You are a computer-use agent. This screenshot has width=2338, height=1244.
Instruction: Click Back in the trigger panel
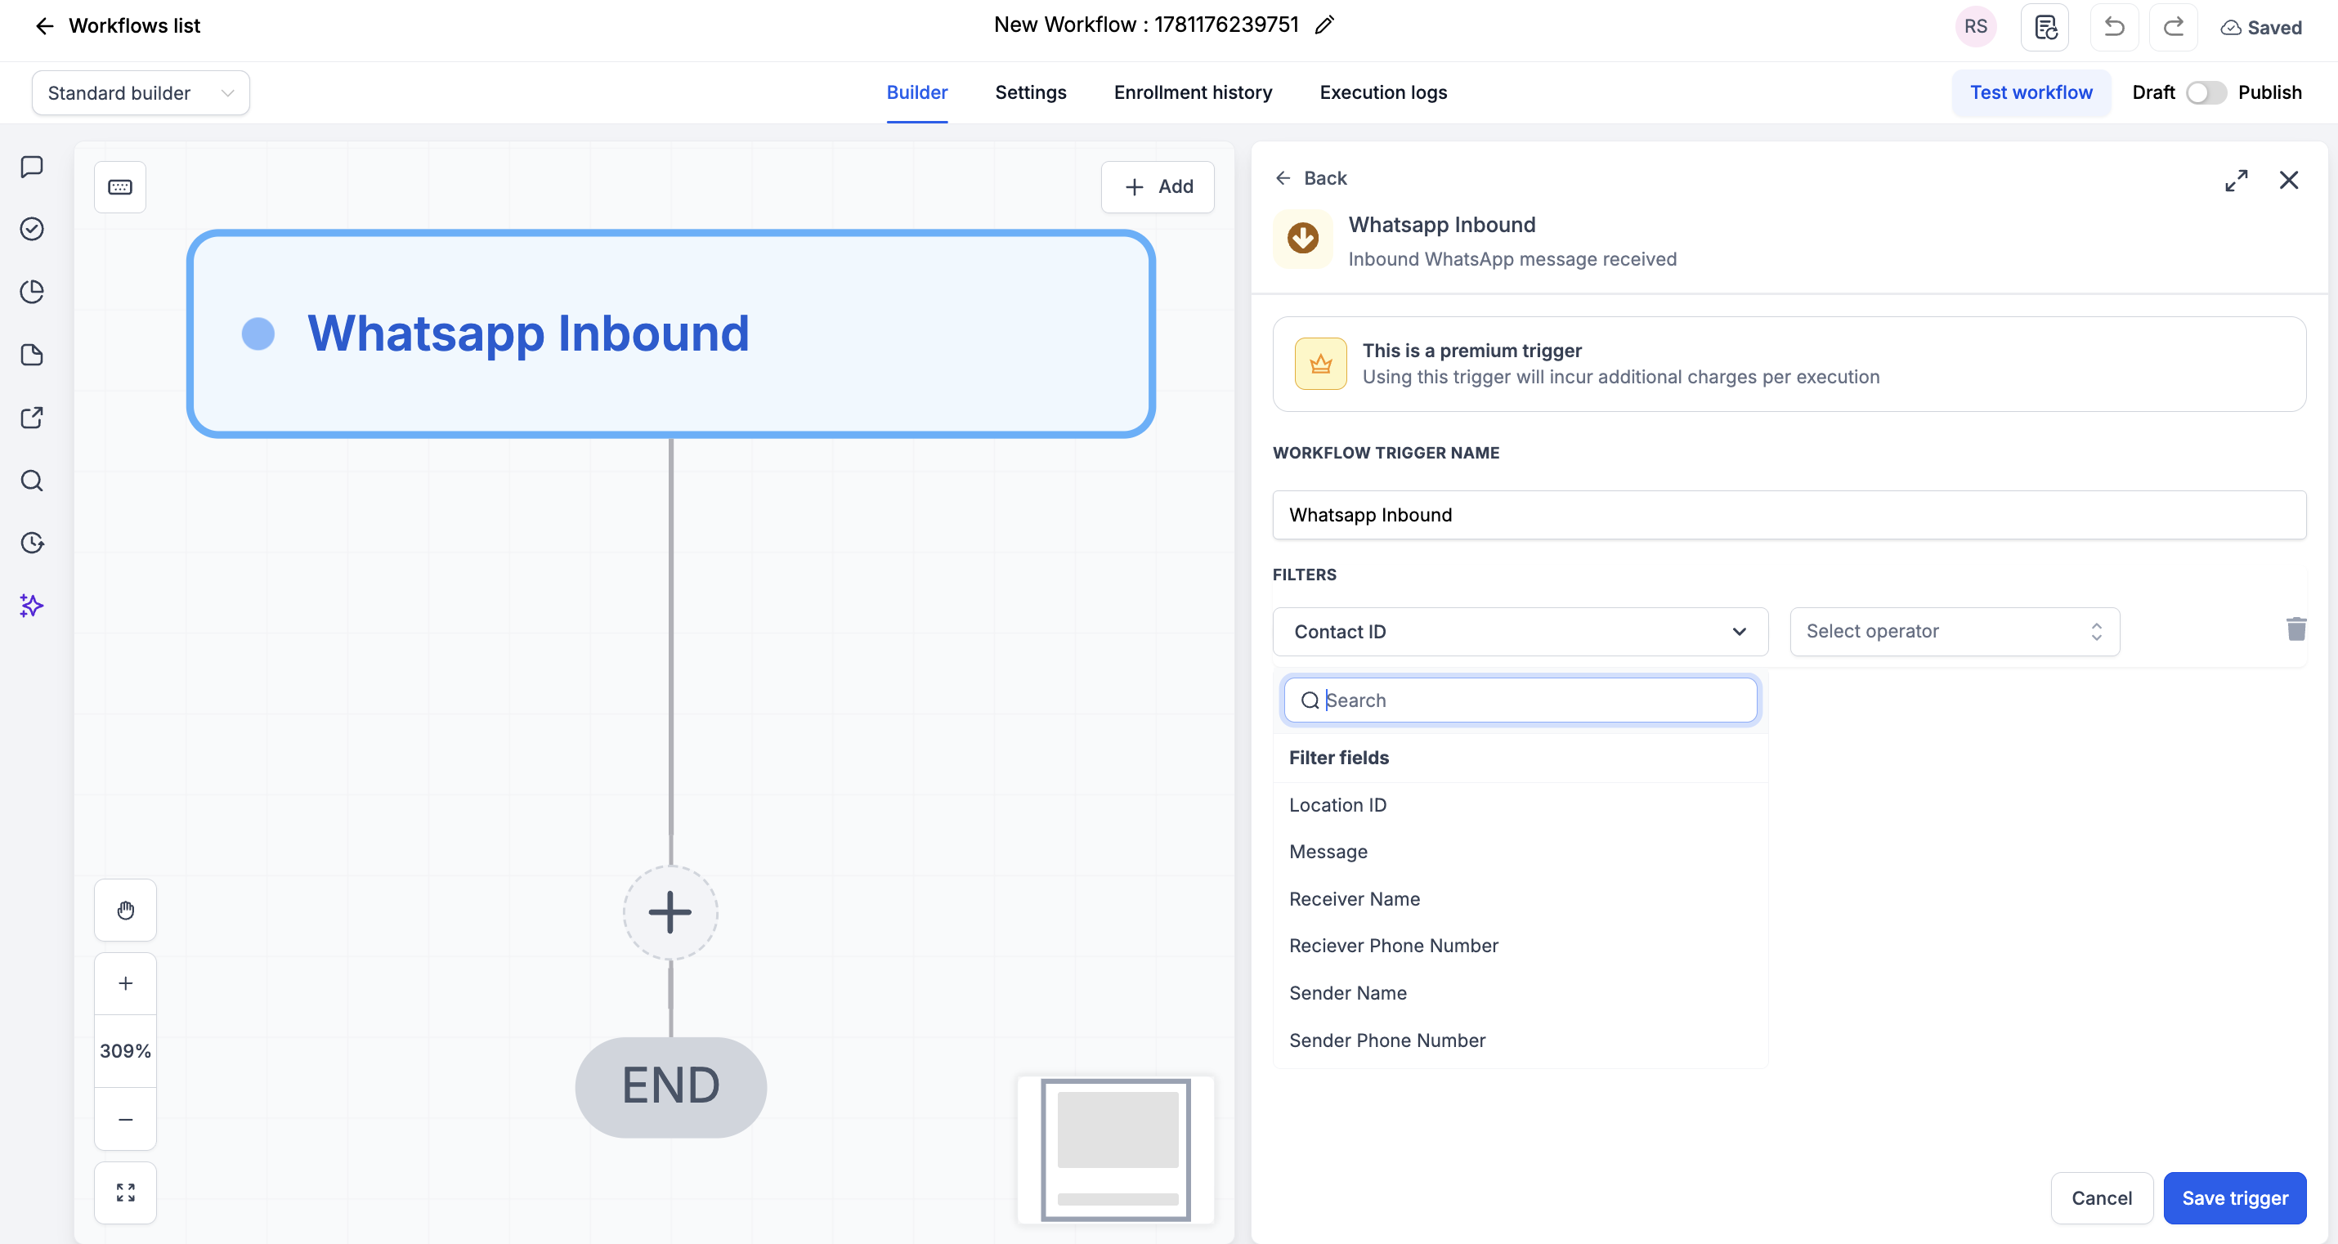coord(1310,178)
